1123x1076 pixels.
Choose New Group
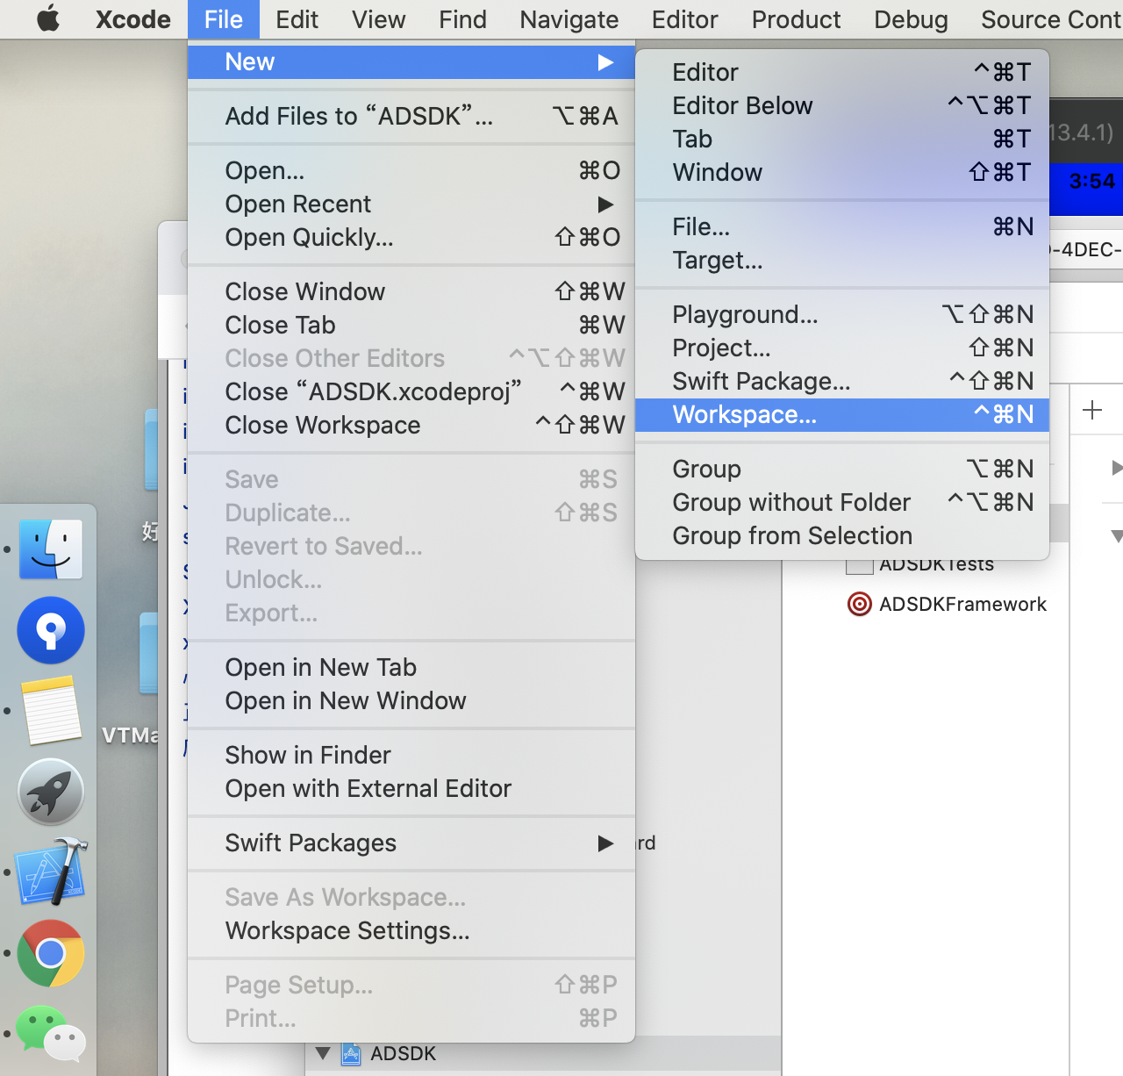(x=842, y=470)
